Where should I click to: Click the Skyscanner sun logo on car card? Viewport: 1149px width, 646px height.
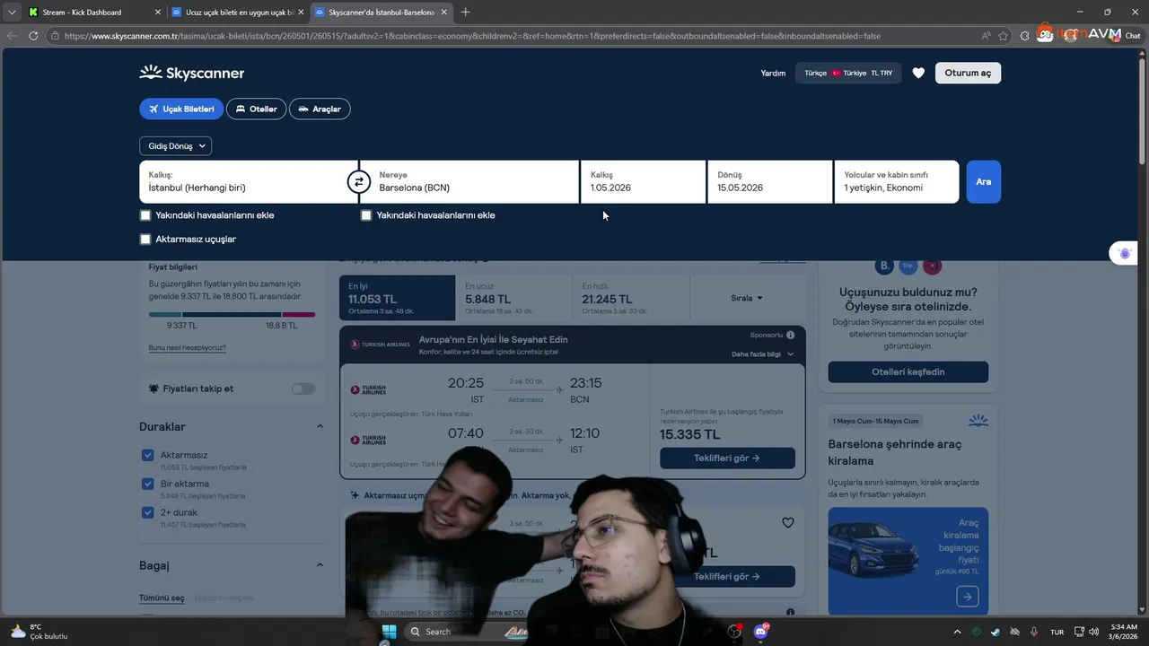[978, 420]
